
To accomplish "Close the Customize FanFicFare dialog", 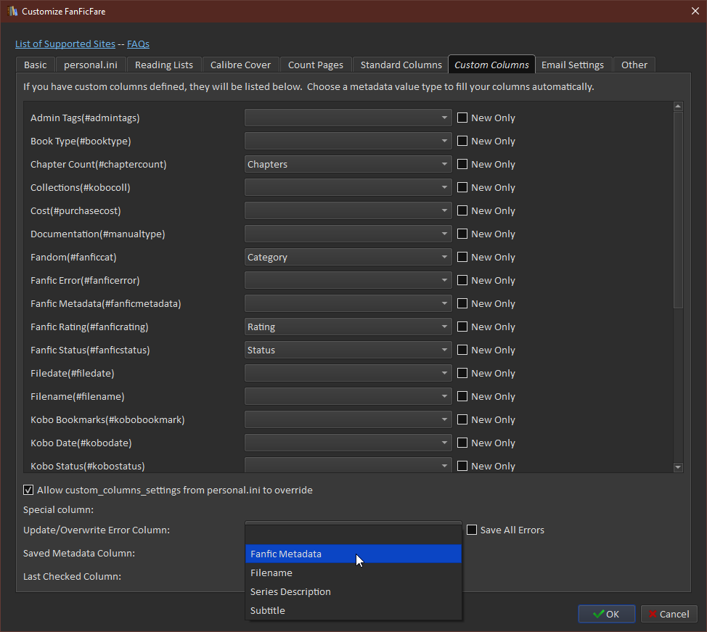I will tap(695, 11).
